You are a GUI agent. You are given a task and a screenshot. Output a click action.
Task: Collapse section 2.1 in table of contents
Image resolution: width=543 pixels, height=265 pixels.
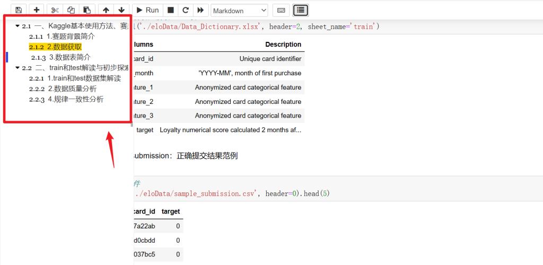17,26
